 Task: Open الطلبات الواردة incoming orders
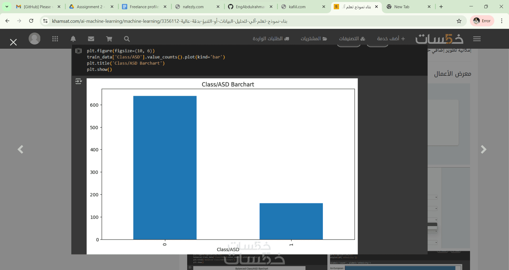pos(271,39)
